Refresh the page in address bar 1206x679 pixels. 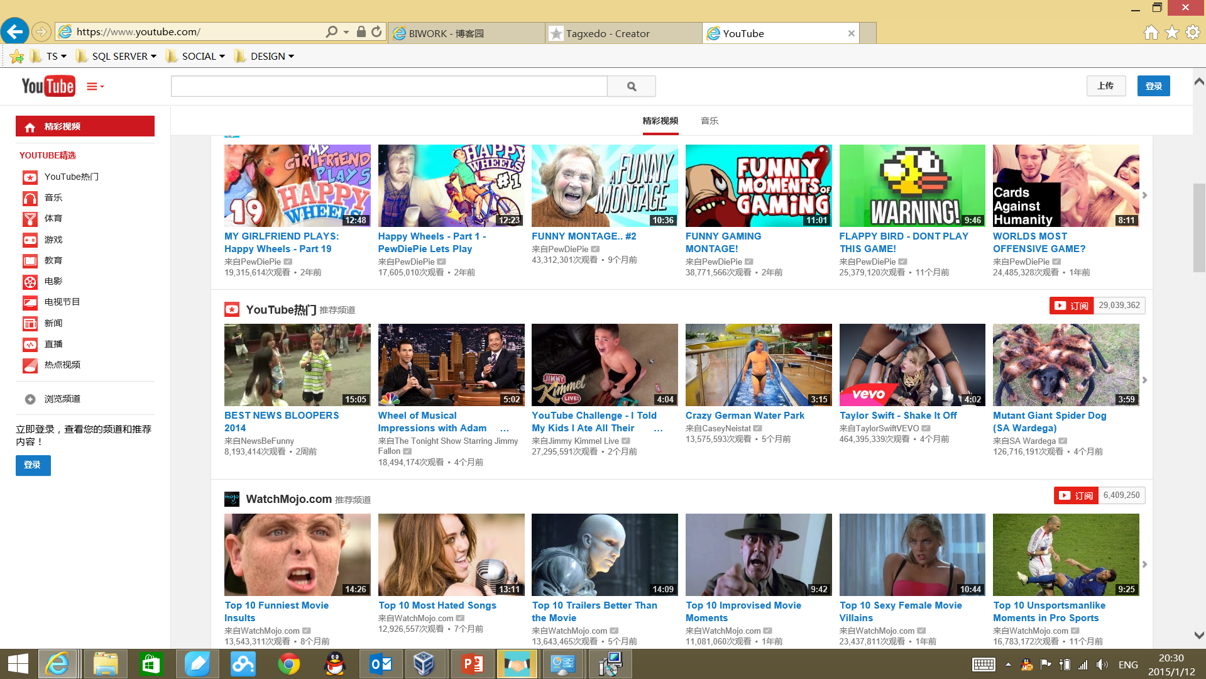tap(376, 31)
